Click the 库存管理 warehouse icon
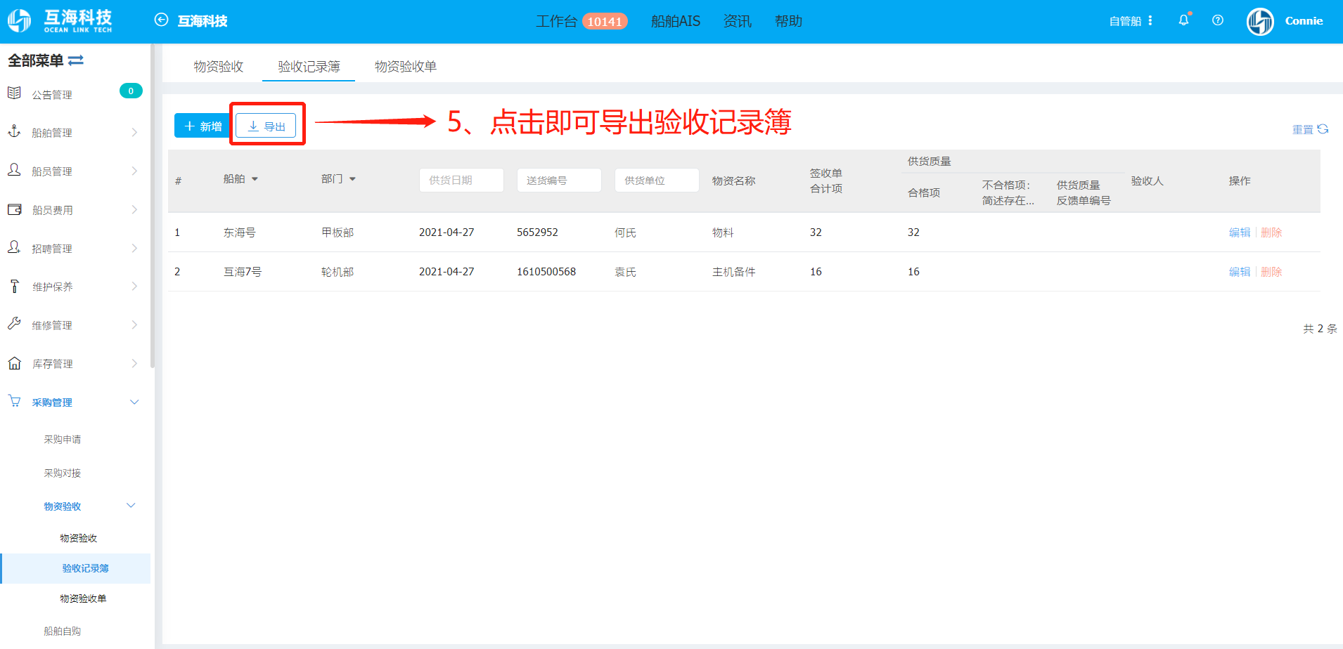1343x649 pixels. click(x=14, y=363)
